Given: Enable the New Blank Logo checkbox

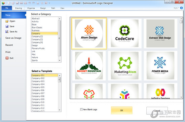Looking at the screenshot, I should pyautogui.click(x=81, y=109).
